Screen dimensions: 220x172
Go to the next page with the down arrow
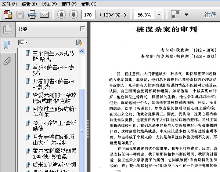coord(73,15)
